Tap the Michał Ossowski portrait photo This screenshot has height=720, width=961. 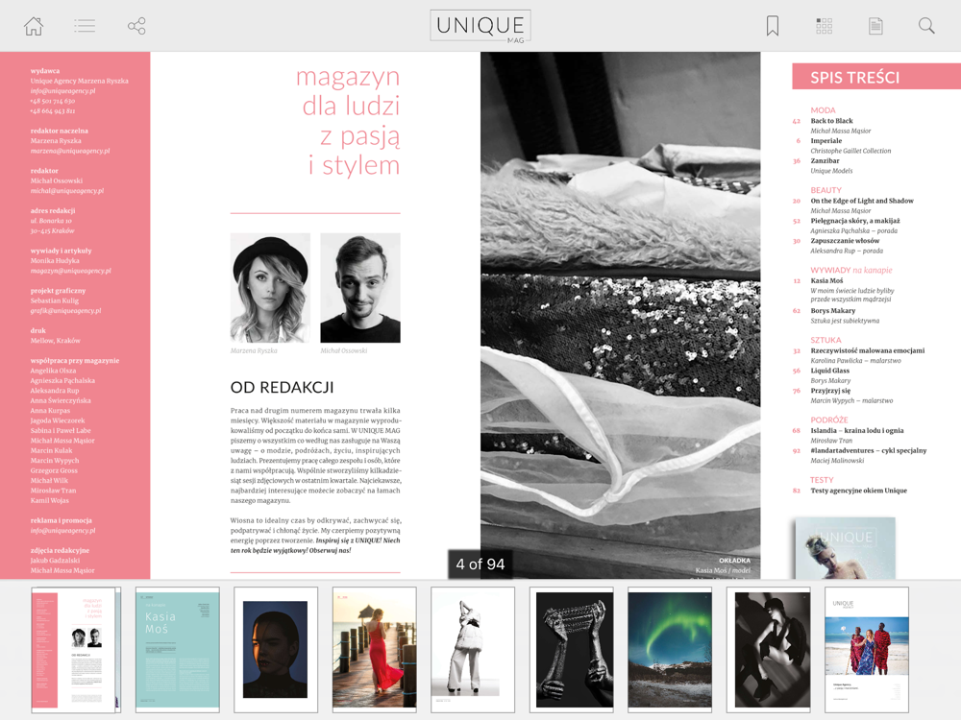(360, 288)
